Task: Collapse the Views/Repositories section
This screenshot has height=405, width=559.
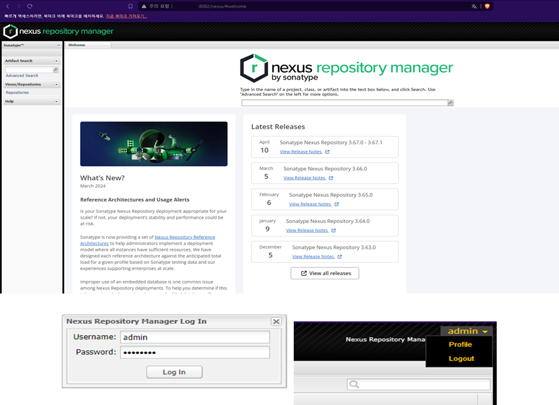Action: (56, 84)
